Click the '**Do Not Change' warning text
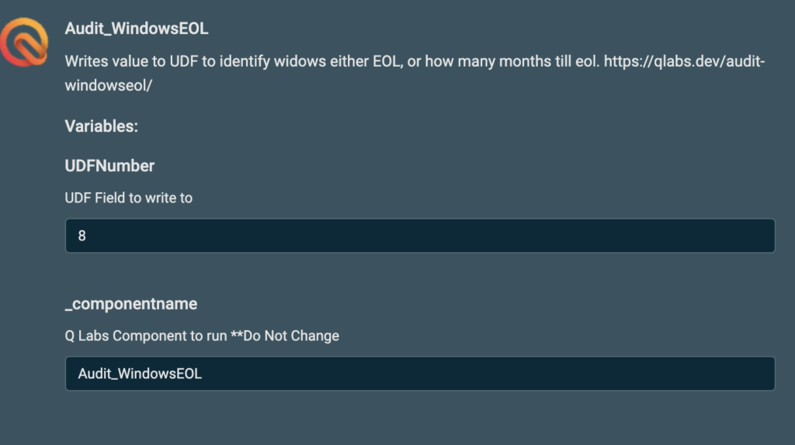Image resolution: width=795 pixels, height=445 pixels. [285, 336]
